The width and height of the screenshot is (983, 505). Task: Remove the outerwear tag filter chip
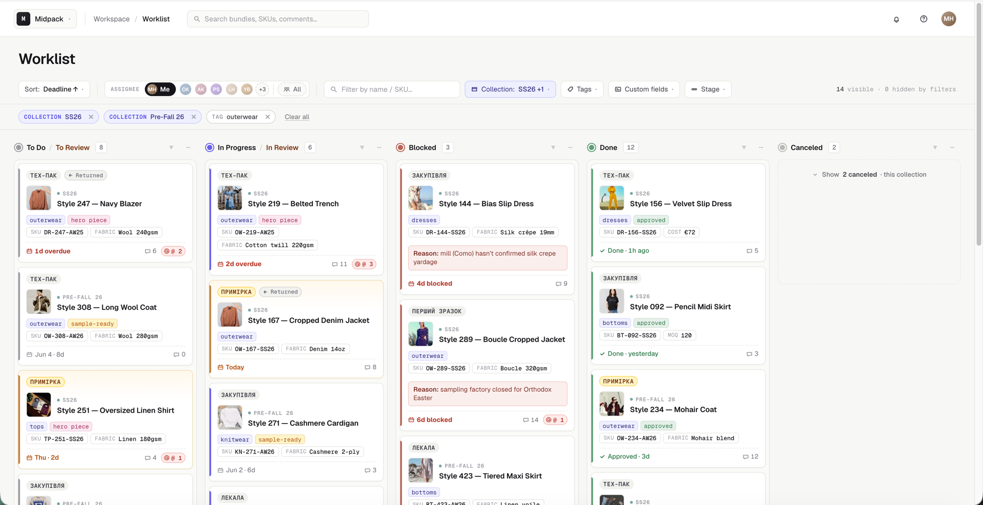pyautogui.click(x=267, y=117)
